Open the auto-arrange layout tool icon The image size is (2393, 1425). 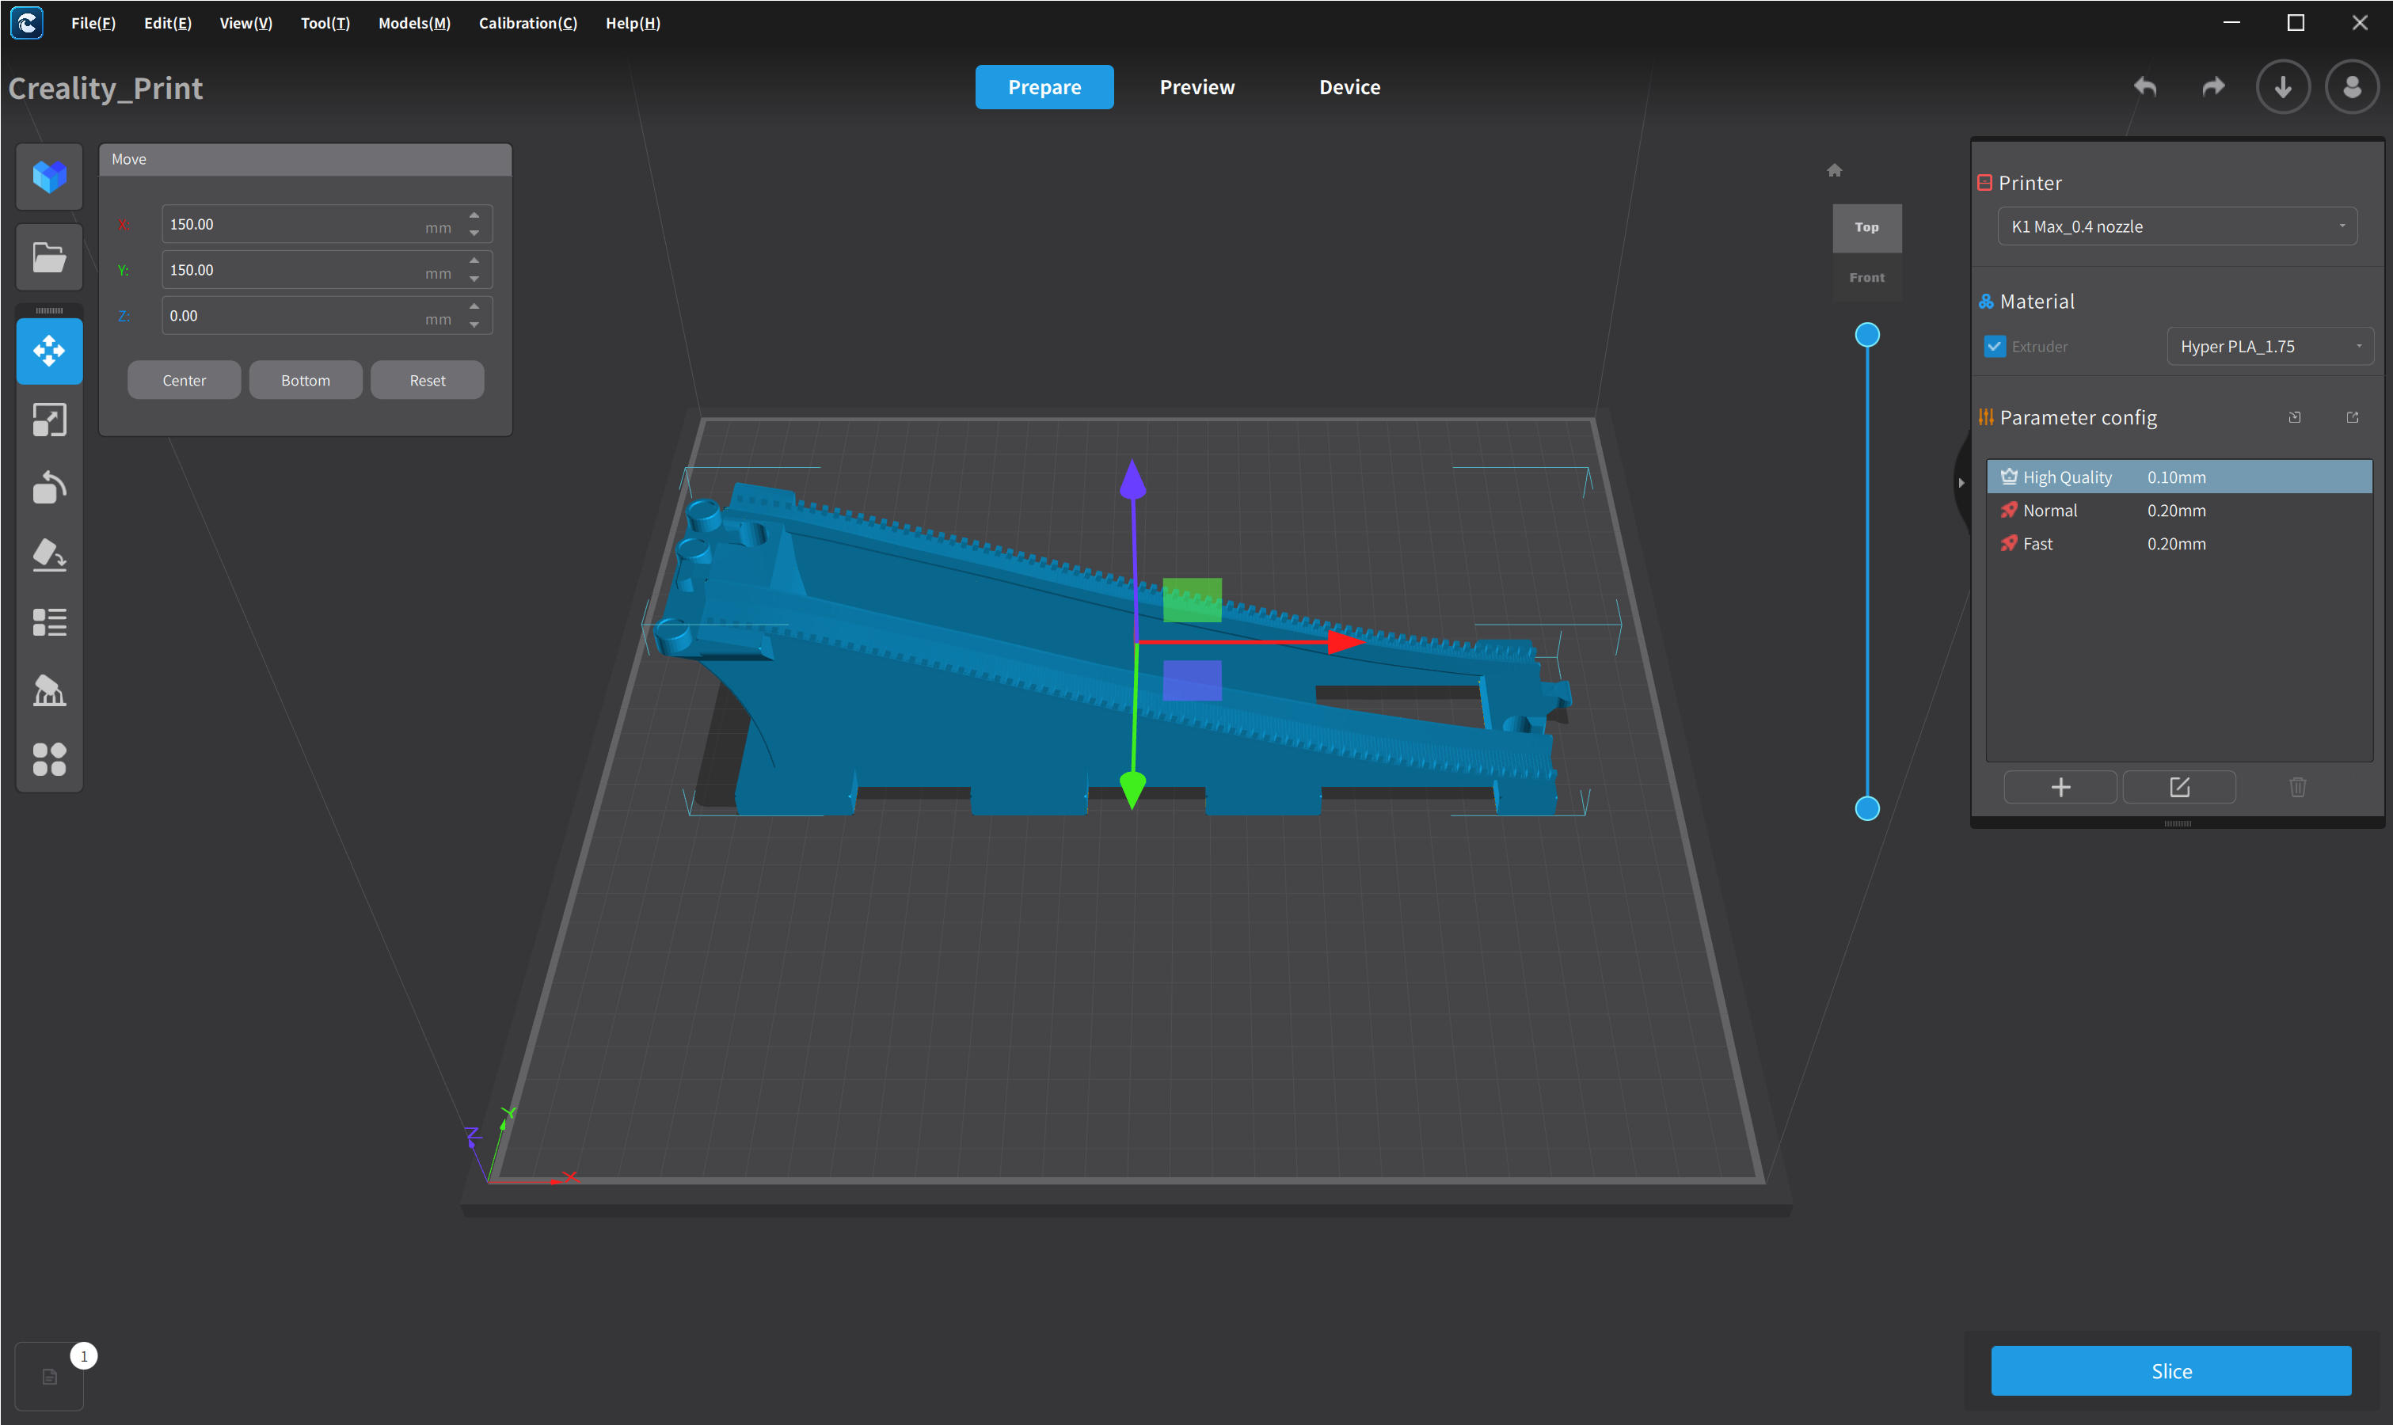point(49,758)
